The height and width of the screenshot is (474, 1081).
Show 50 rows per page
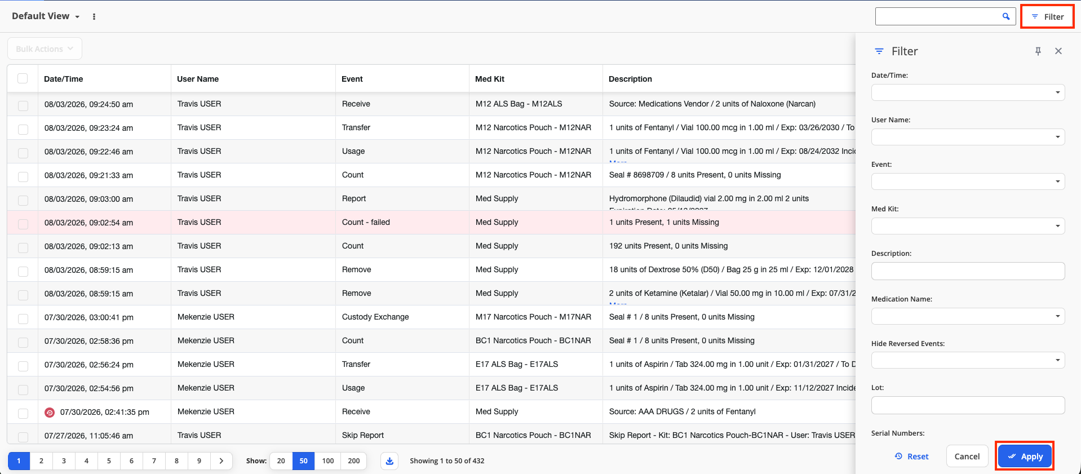tap(304, 461)
